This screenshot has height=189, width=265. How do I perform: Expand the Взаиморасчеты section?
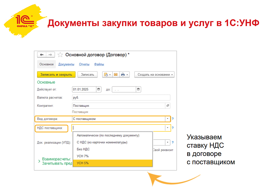point(39,161)
